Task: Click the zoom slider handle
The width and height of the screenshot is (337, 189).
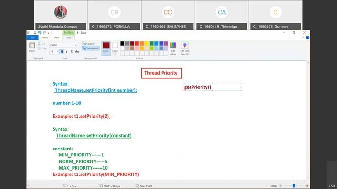Action: [294, 186]
